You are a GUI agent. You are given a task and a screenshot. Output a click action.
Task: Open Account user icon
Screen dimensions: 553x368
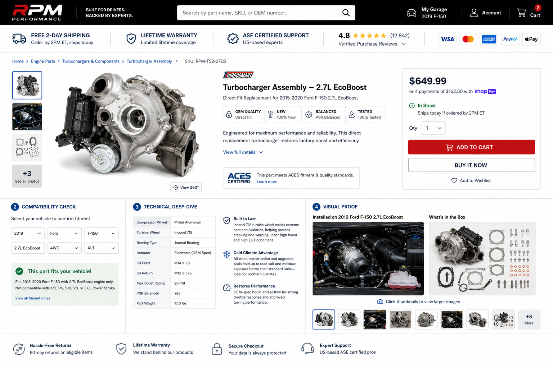[x=474, y=13]
